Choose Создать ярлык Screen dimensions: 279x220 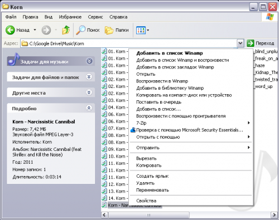click(x=191, y=176)
